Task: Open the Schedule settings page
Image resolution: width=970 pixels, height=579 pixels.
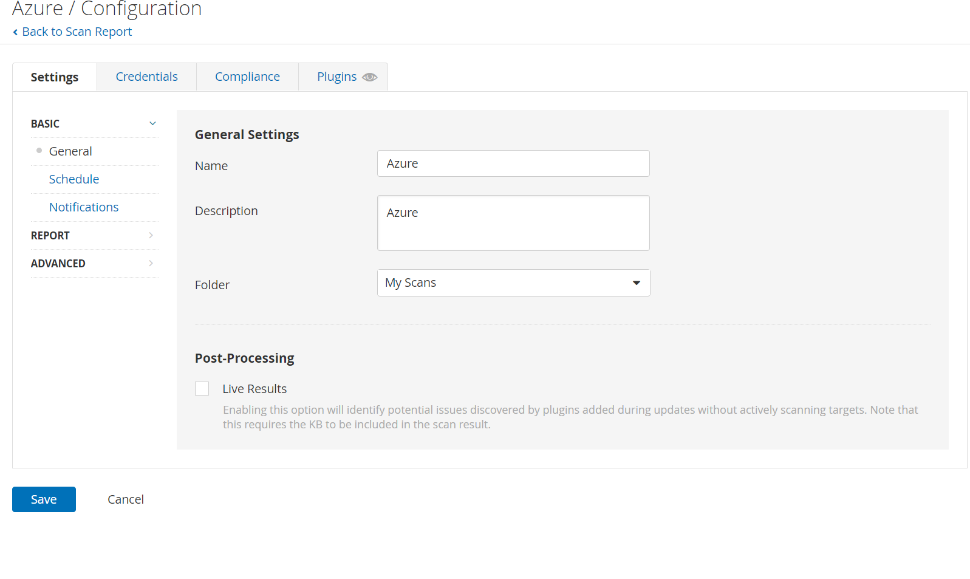Action: pyautogui.click(x=74, y=179)
